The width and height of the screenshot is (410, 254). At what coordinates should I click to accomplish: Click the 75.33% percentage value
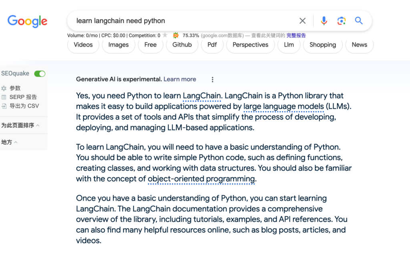(x=191, y=35)
